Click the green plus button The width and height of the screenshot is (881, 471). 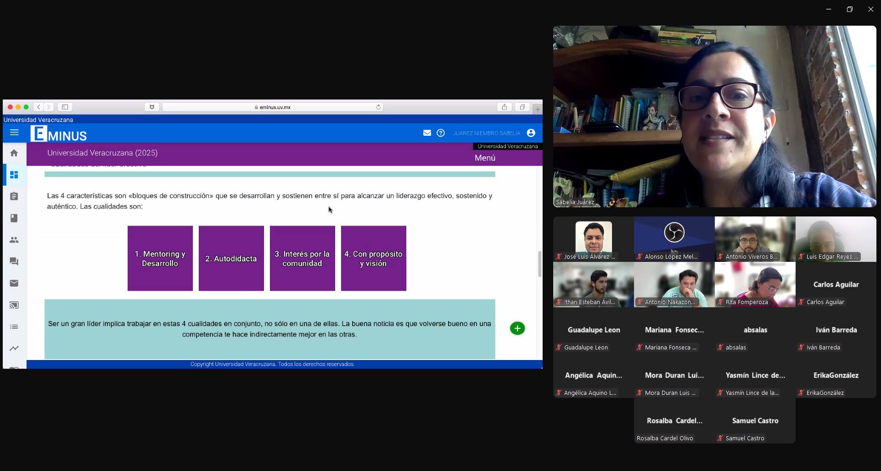pos(517,328)
